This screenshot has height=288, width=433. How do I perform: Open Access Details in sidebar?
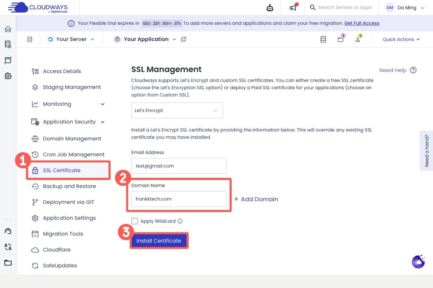(x=62, y=71)
